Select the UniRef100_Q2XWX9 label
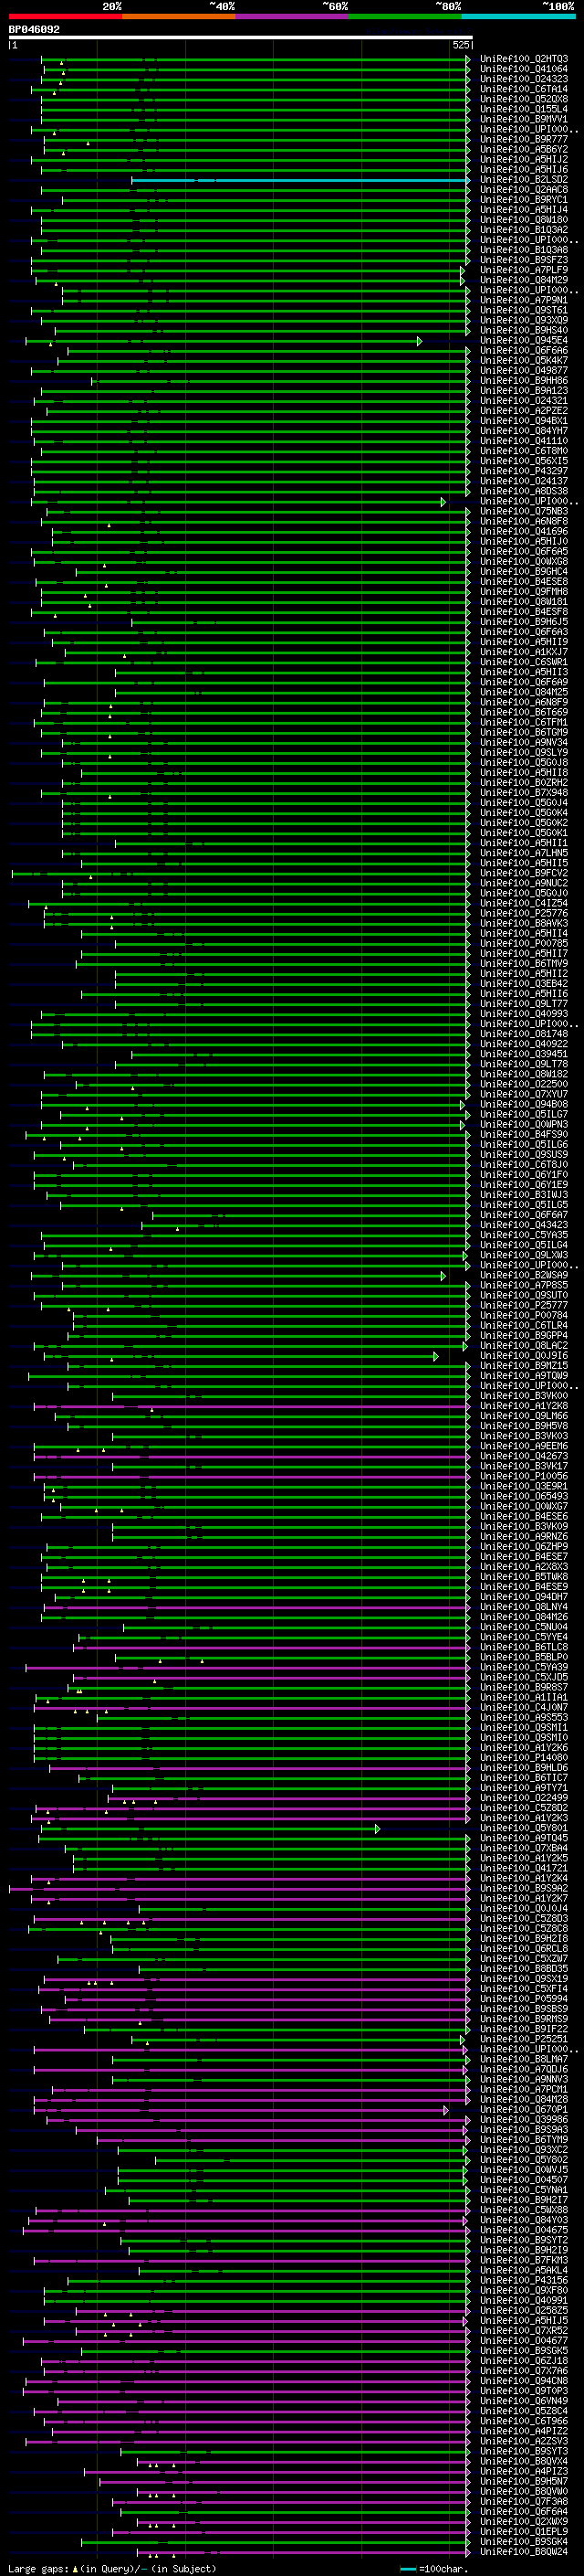This screenshot has height=2576, width=584. click(x=524, y=2521)
